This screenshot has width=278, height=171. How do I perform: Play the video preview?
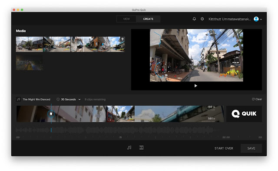[195, 86]
